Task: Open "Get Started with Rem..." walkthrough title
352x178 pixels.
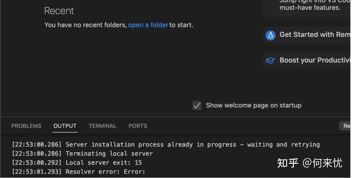Action: coord(315,35)
